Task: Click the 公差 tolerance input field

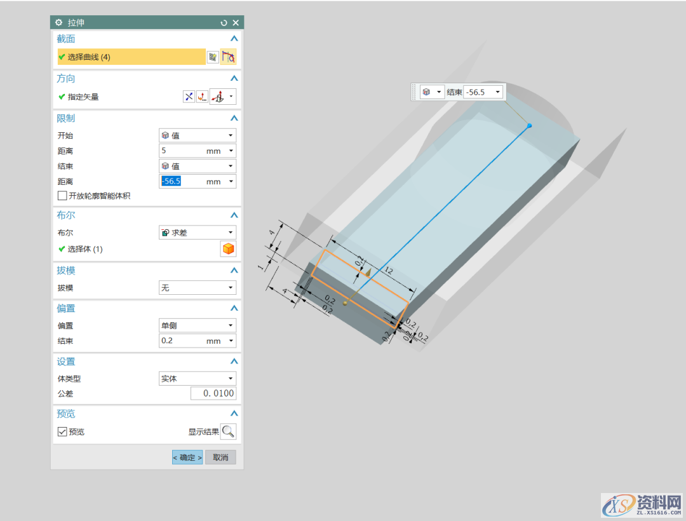Action: coord(213,394)
